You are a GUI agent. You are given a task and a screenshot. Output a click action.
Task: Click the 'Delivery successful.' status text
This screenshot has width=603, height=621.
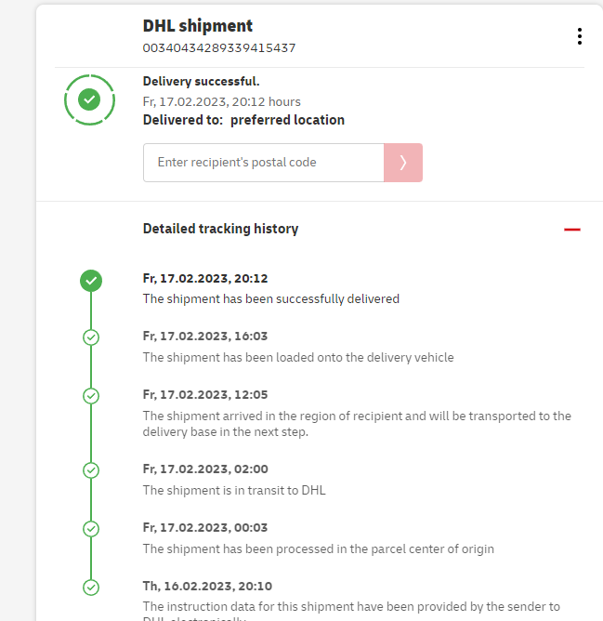point(201,82)
